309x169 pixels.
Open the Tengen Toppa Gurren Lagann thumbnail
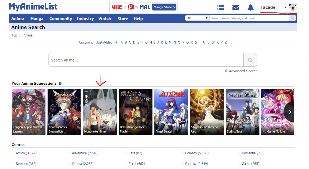[29, 112]
